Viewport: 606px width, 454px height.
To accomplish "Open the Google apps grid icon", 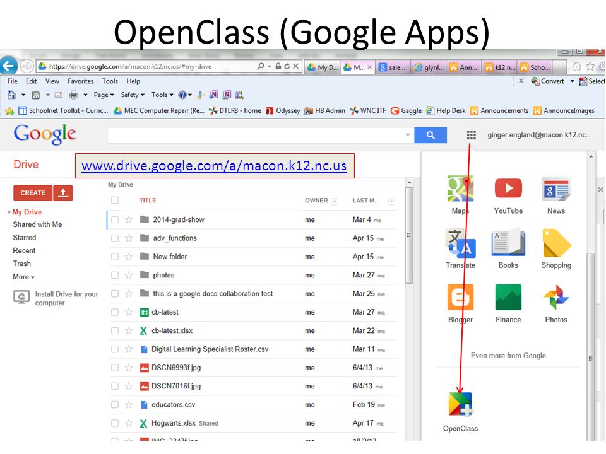I will [471, 135].
